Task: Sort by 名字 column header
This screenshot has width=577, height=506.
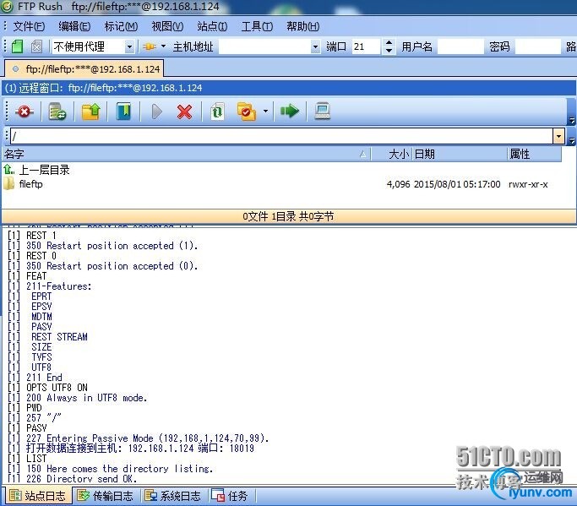Action: (x=186, y=154)
